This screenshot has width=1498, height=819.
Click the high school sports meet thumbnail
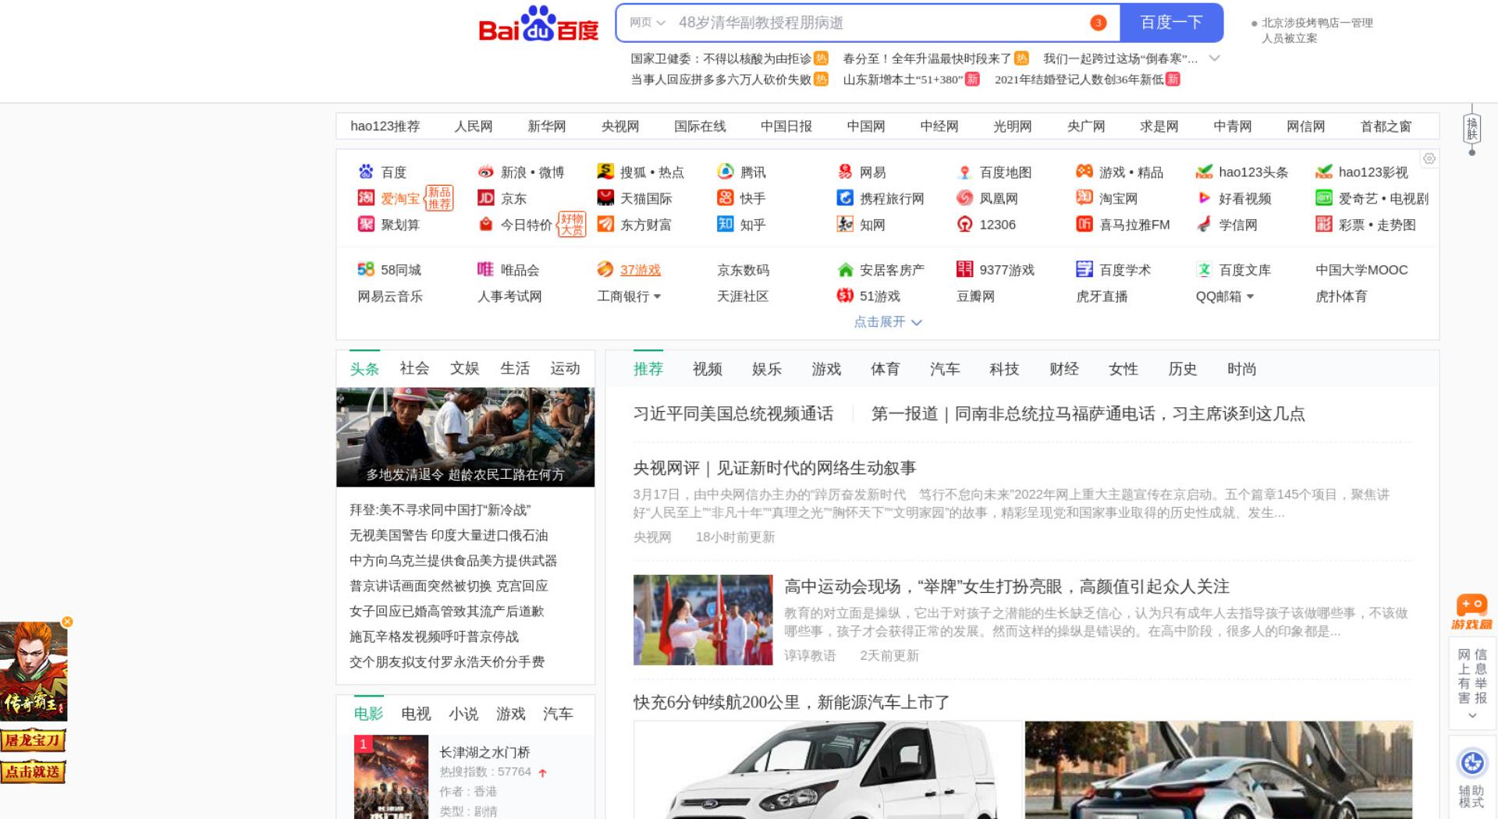pyautogui.click(x=703, y=620)
